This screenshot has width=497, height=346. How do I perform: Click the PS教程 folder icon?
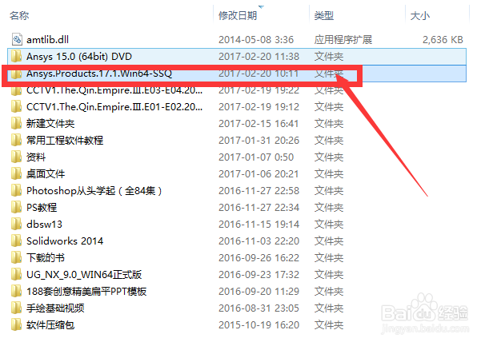[x=16, y=207]
